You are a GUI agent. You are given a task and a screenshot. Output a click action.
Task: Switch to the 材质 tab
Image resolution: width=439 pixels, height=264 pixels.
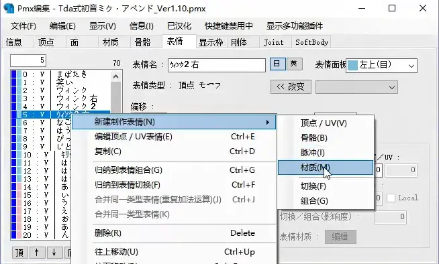point(114,42)
